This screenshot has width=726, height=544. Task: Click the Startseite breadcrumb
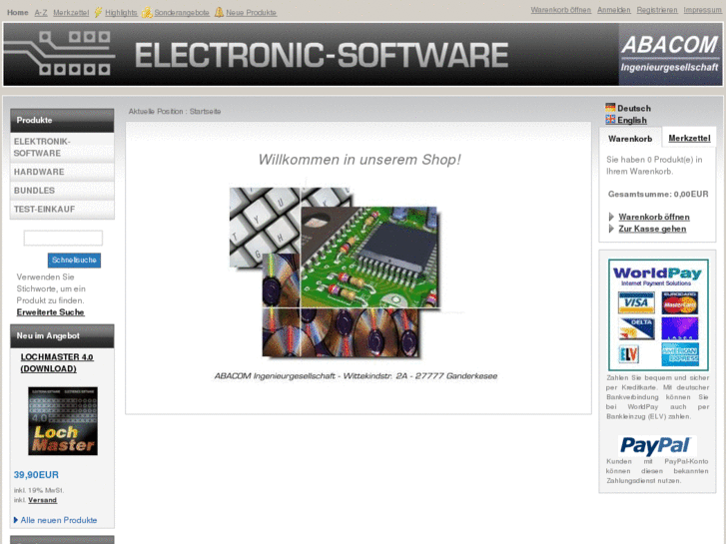tap(205, 111)
